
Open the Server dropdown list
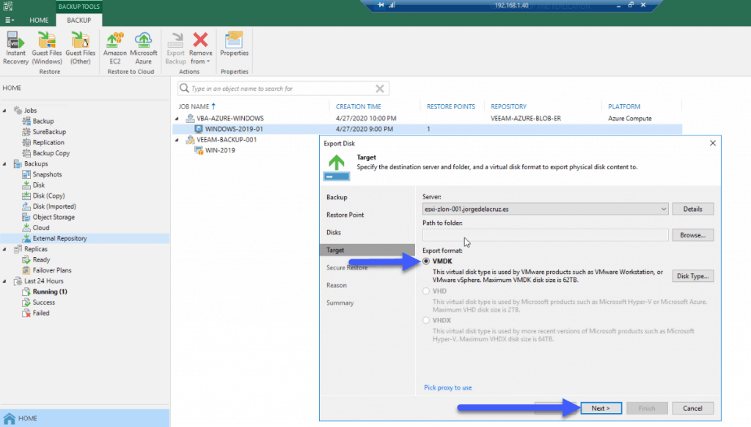663,209
